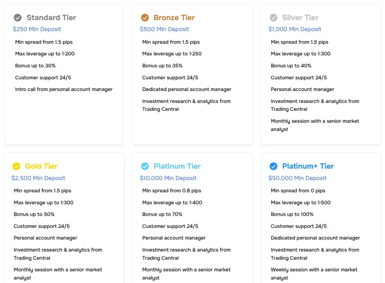Viewport: 385px width, 283px height.
Task: Select the Platinum+ Tier heading
Action: pyautogui.click(x=308, y=166)
